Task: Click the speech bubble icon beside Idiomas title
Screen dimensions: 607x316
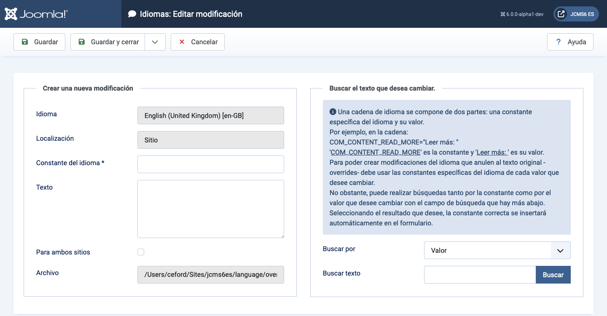Action: [x=132, y=14]
